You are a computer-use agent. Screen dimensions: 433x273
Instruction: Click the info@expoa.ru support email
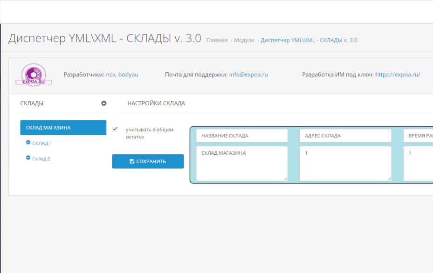(x=248, y=75)
